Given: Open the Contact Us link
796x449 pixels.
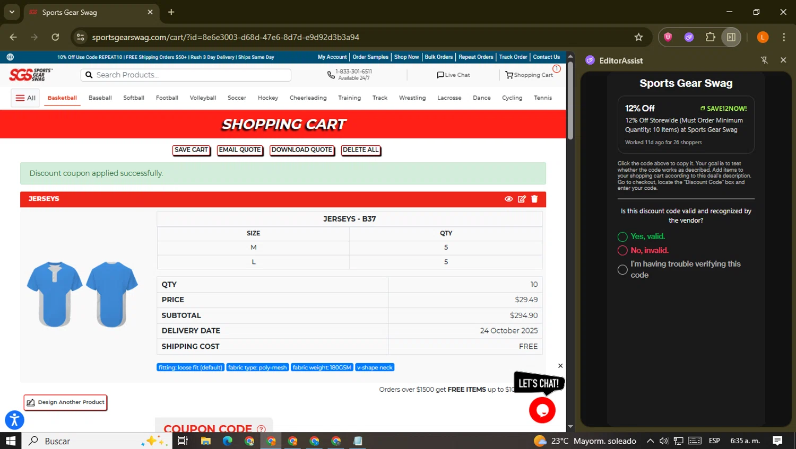Looking at the screenshot, I should (x=547, y=57).
